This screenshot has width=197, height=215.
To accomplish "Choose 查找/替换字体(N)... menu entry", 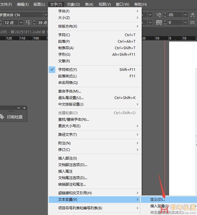I will [74, 120].
